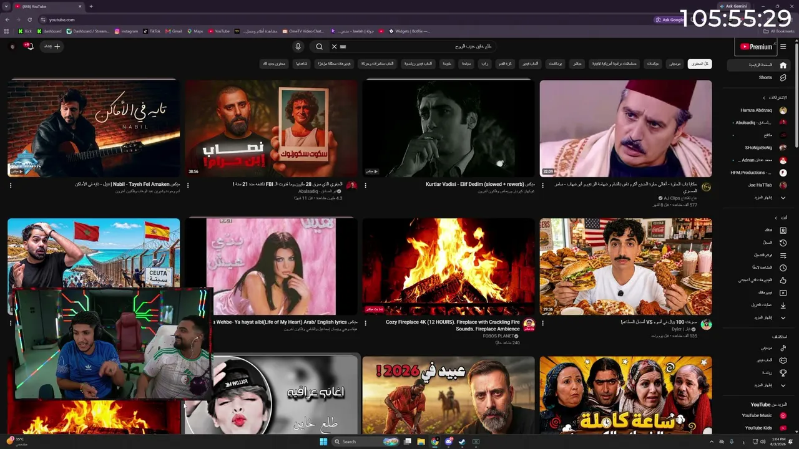Click the YouTube Premium logo
The image size is (799, 449).
pos(756,47)
